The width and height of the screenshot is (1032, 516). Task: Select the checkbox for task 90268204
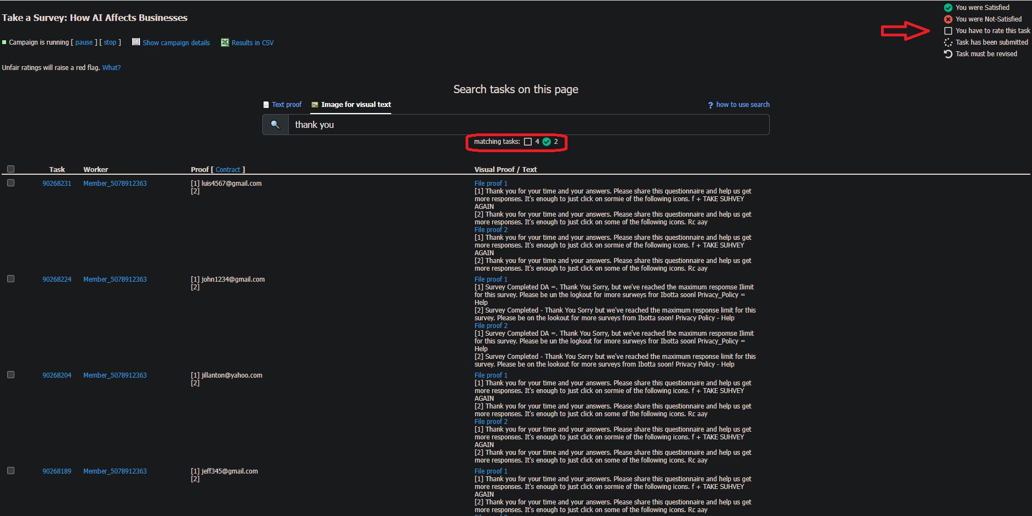[10, 375]
